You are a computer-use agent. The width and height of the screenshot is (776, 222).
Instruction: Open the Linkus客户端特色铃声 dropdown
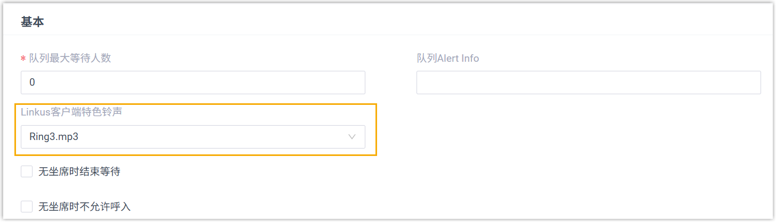coord(193,137)
